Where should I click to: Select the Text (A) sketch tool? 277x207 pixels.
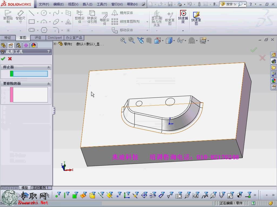[x=68, y=22]
